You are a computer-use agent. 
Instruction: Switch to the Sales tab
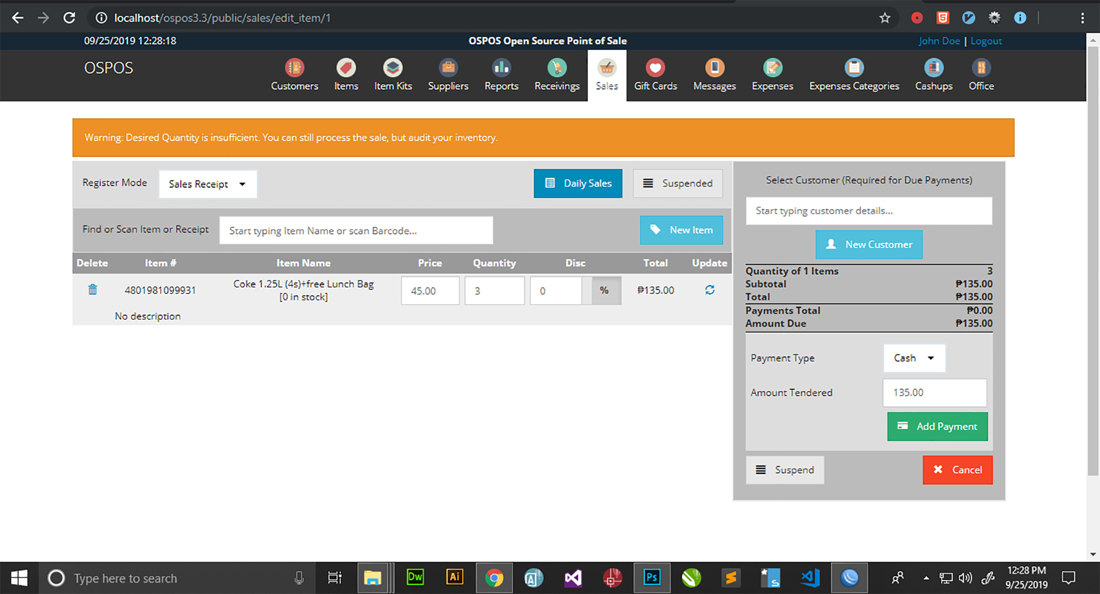(606, 75)
